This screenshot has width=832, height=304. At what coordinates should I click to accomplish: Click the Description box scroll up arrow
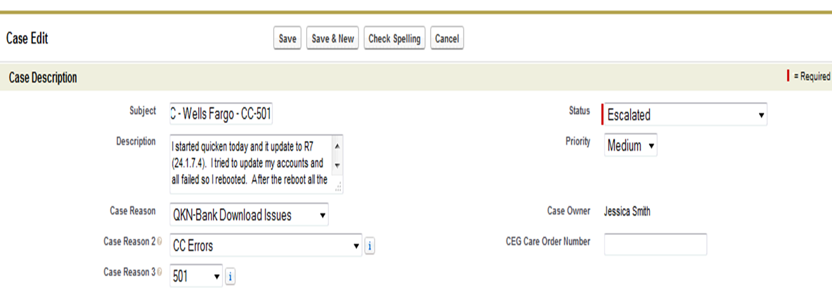(337, 146)
